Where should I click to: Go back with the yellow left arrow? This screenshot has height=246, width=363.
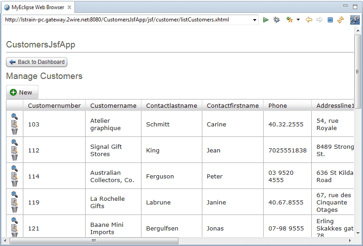pos(309,20)
